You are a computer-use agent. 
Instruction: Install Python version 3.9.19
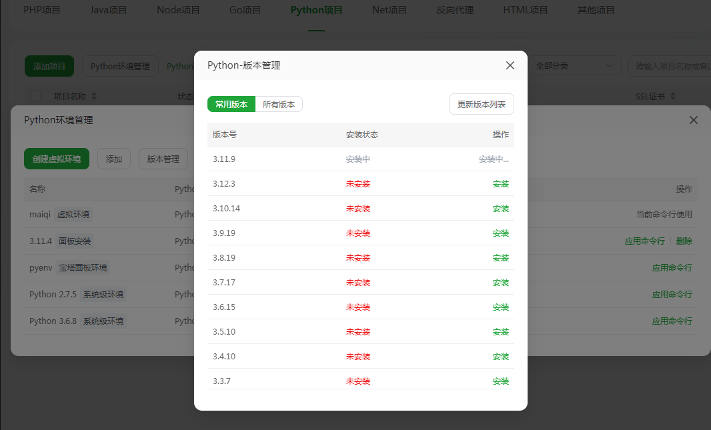click(500, 233)
